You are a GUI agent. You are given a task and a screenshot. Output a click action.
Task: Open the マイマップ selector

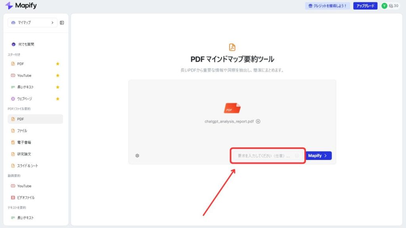33,23
